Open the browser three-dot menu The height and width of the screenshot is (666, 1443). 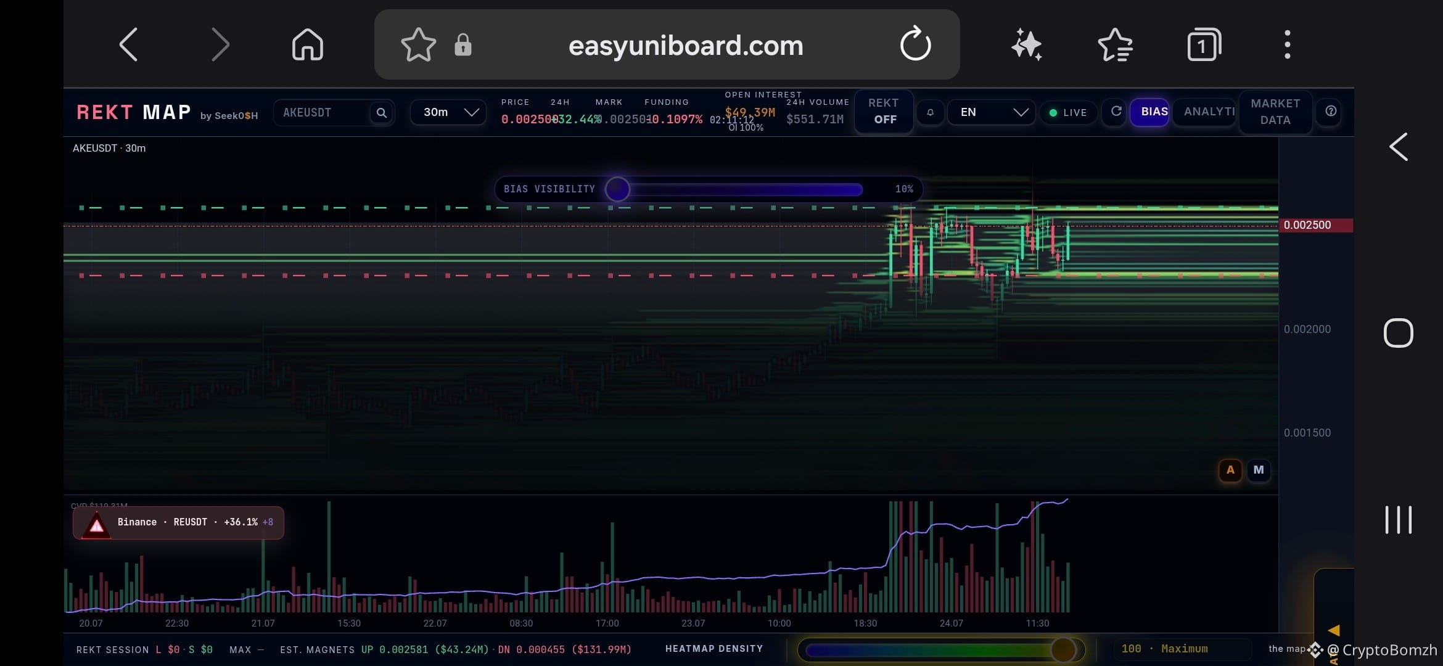(1287, 44)
